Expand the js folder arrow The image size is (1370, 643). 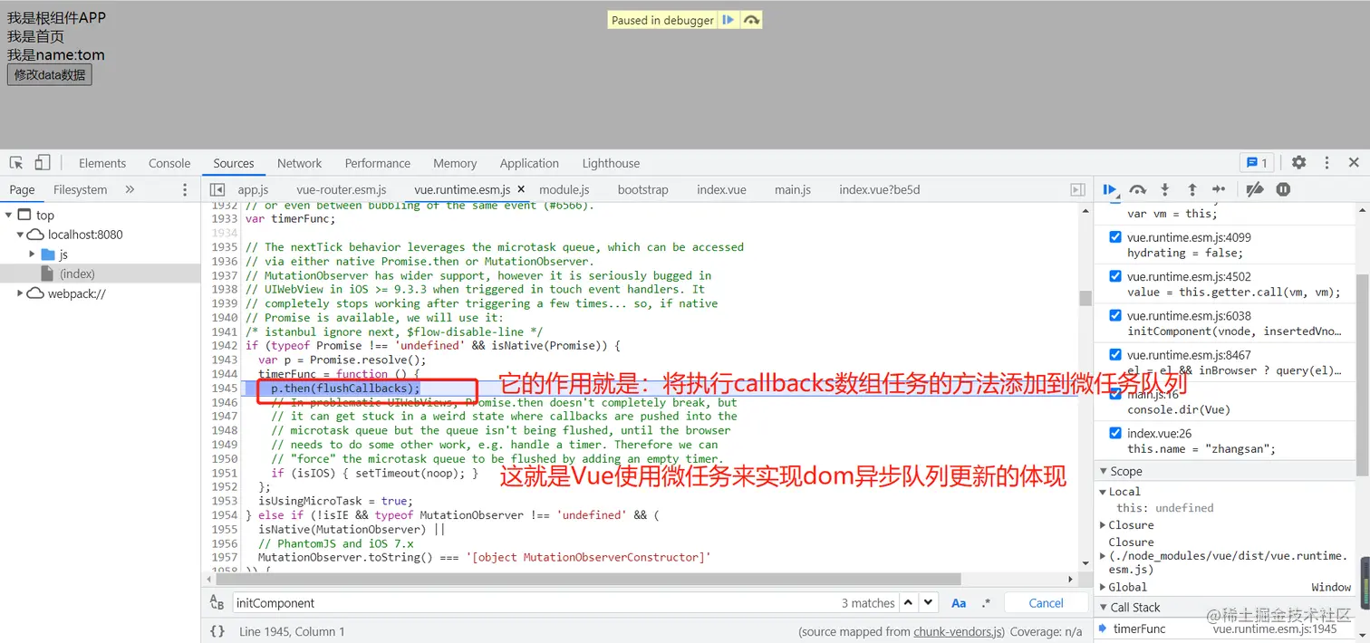click(33, 254)
